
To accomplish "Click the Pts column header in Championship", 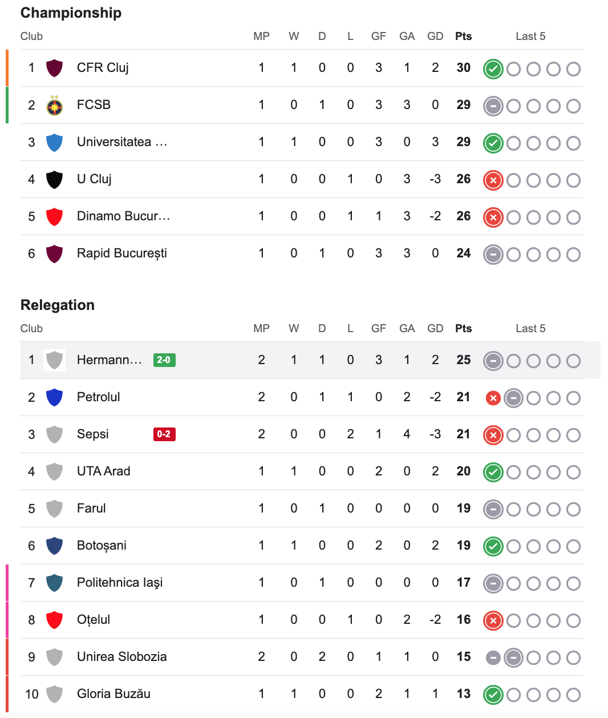I will point(464,37).
